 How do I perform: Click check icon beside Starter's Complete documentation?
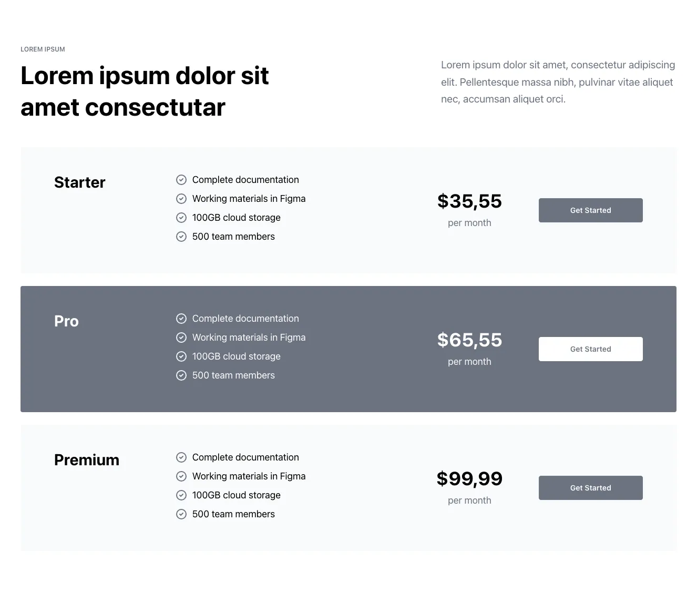(x=181, y=180)
